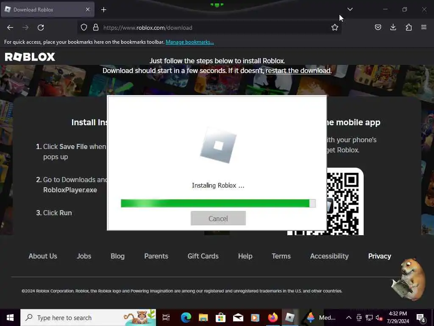Switch to Roblox installer taskbar icon

[290, 318]
